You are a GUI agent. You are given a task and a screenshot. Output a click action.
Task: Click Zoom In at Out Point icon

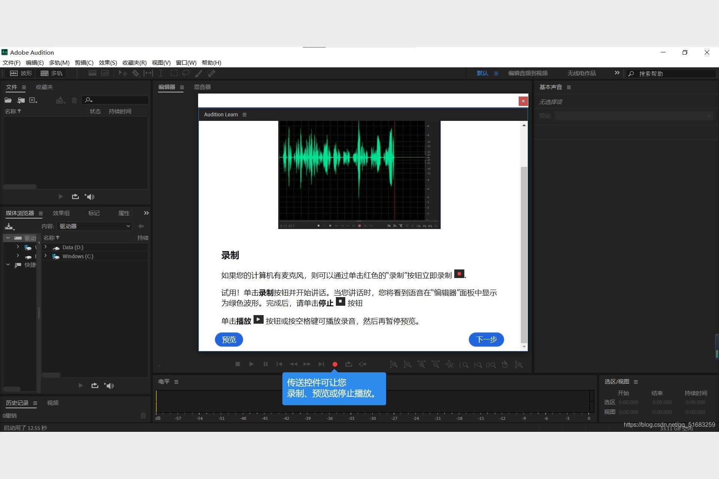point(477,365)
